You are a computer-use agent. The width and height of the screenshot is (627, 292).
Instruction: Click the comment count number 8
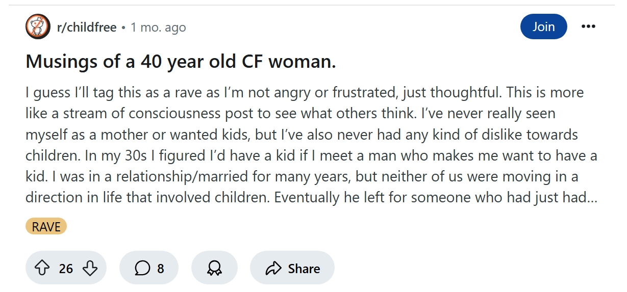point(161,268)
